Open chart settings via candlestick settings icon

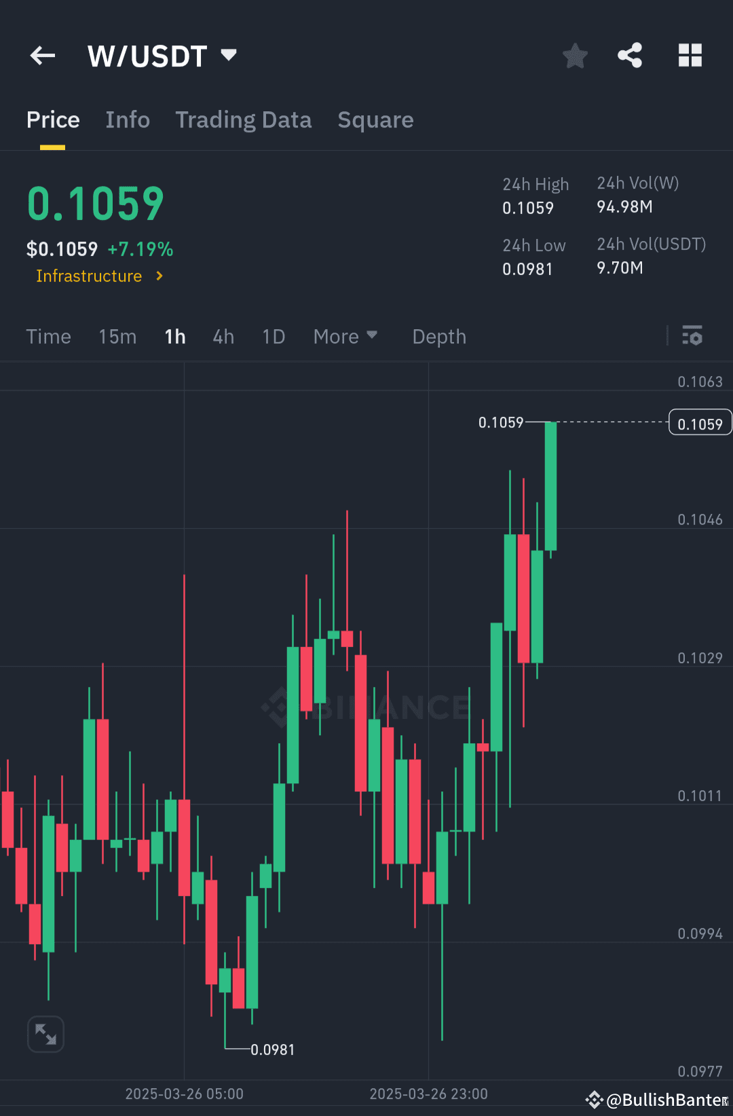coord(692,336)
